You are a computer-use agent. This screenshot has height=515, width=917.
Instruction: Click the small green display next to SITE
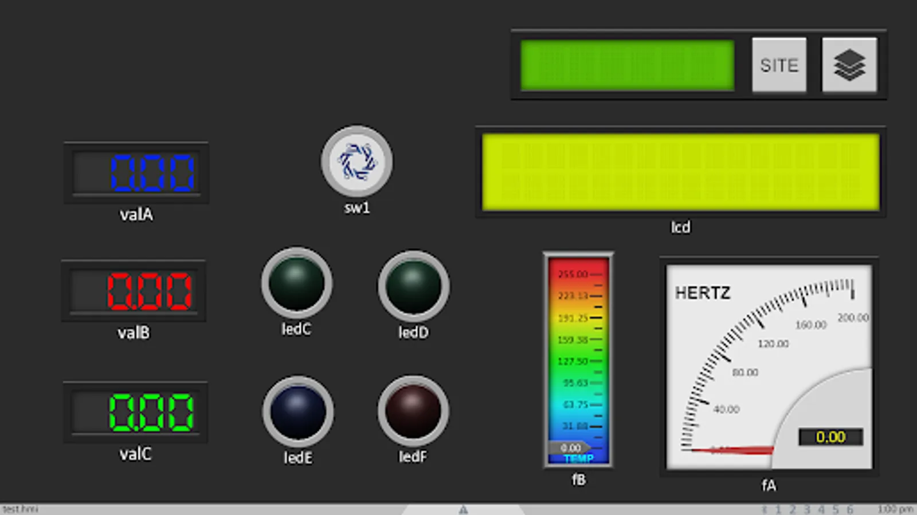click(627, 65)
